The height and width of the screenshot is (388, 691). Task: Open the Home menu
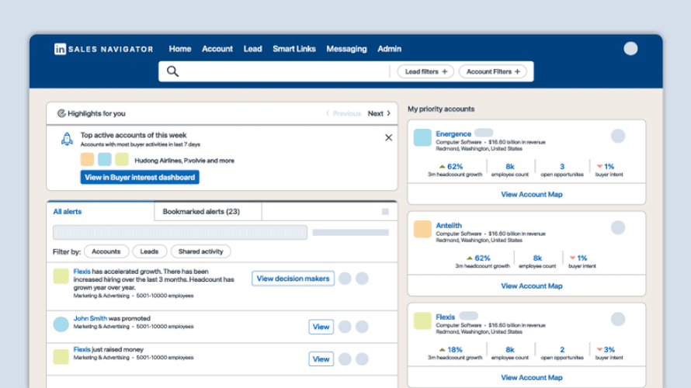180,49
